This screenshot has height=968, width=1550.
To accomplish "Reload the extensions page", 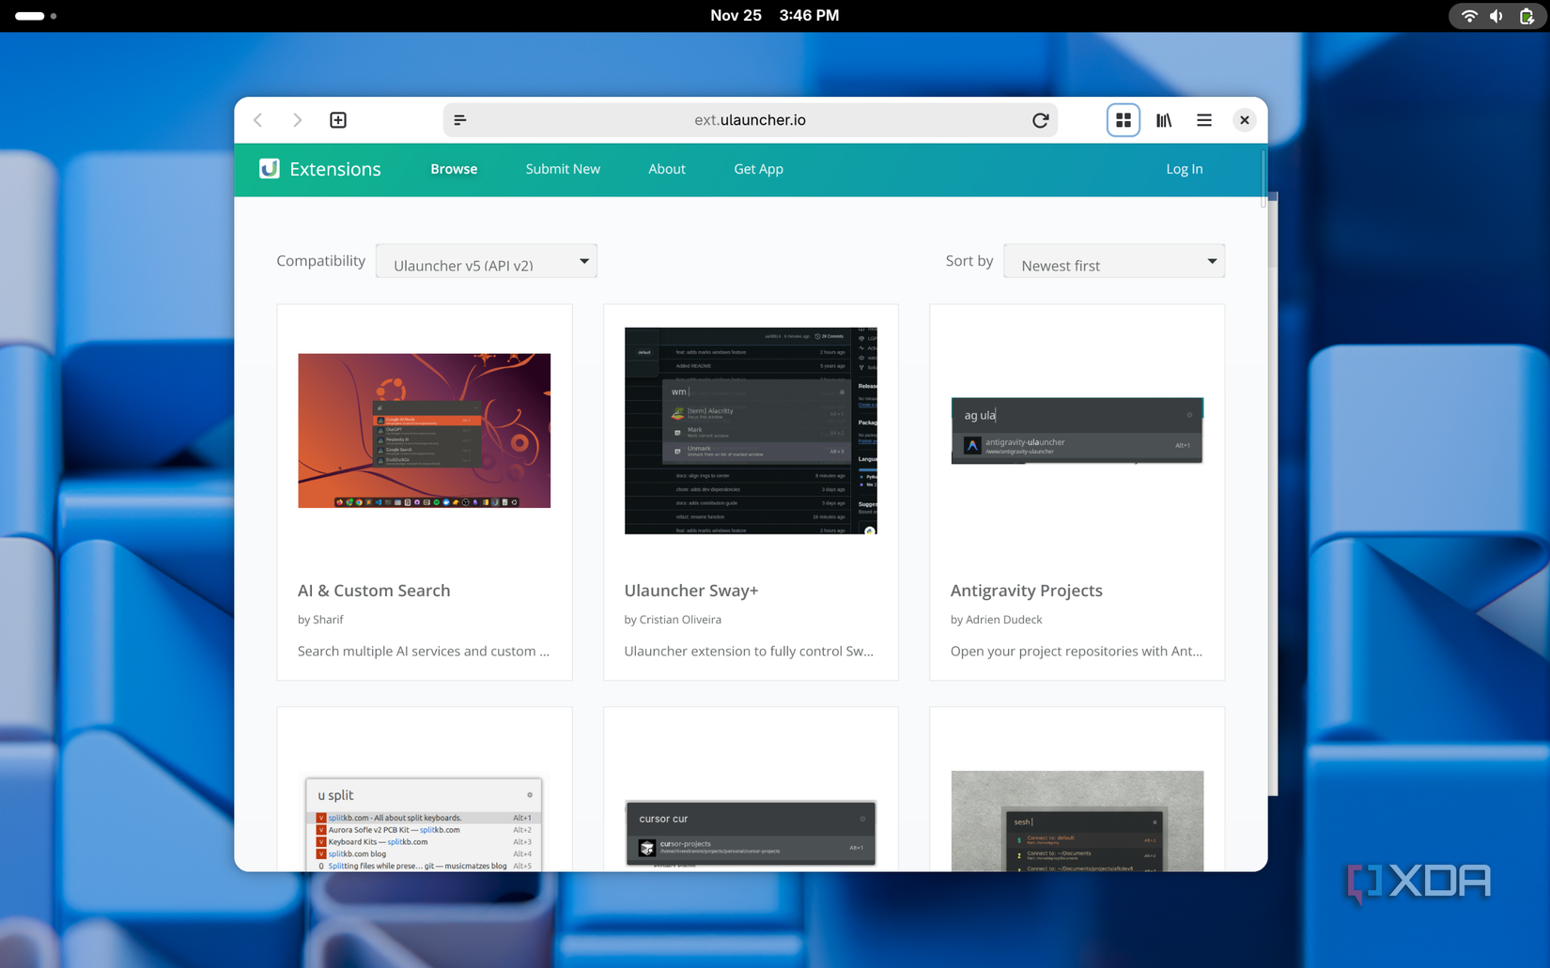I will 1041,120.
